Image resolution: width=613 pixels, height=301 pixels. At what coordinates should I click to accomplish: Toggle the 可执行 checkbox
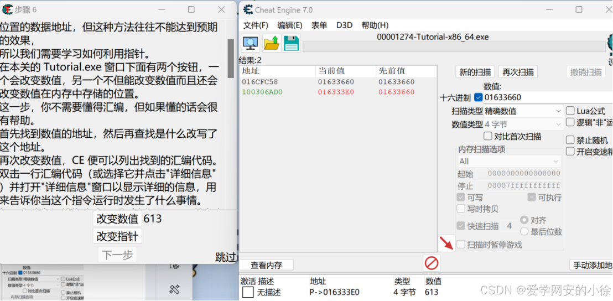(x=532, y=198)
